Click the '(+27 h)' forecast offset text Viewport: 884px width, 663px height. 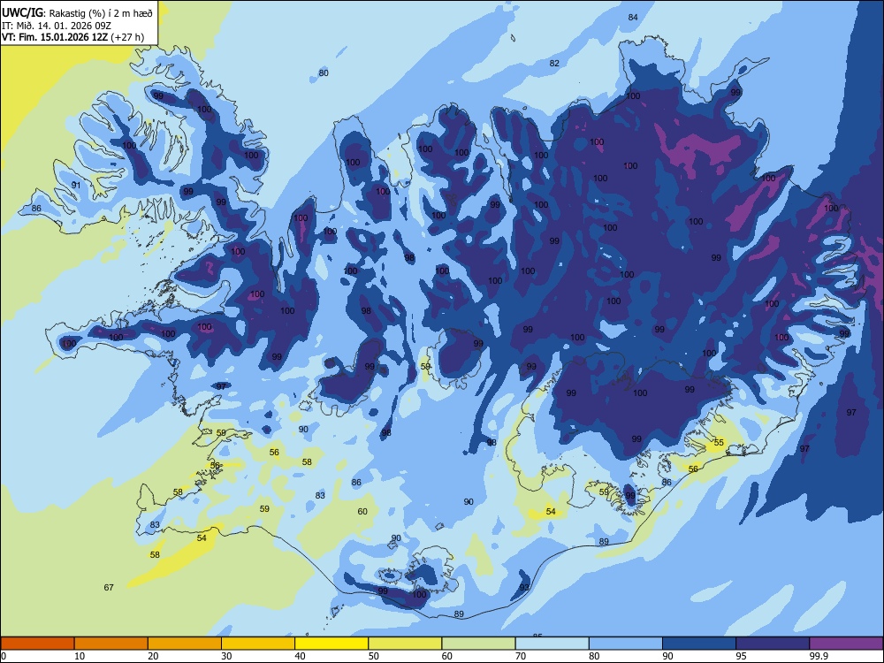click(127, 37)
